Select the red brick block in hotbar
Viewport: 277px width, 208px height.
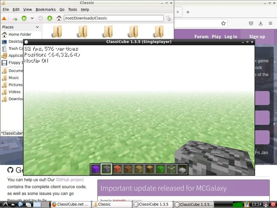(117, 169)
